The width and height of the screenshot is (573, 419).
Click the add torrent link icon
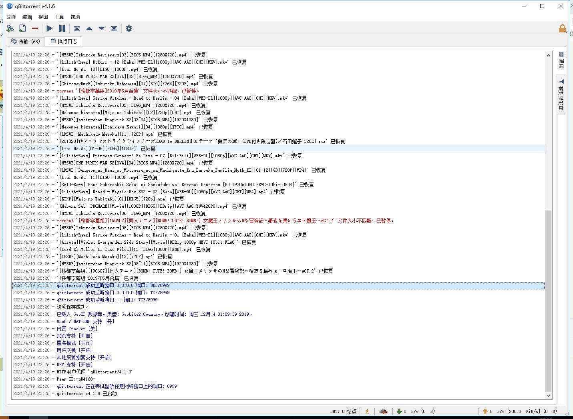coord(10,28)
